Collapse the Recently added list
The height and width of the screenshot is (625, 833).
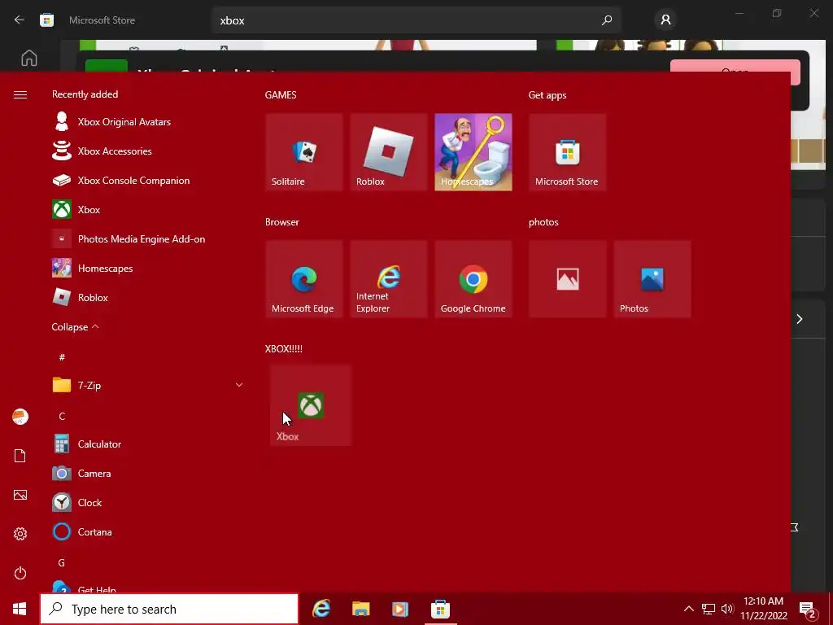click(x=76, y=327)
